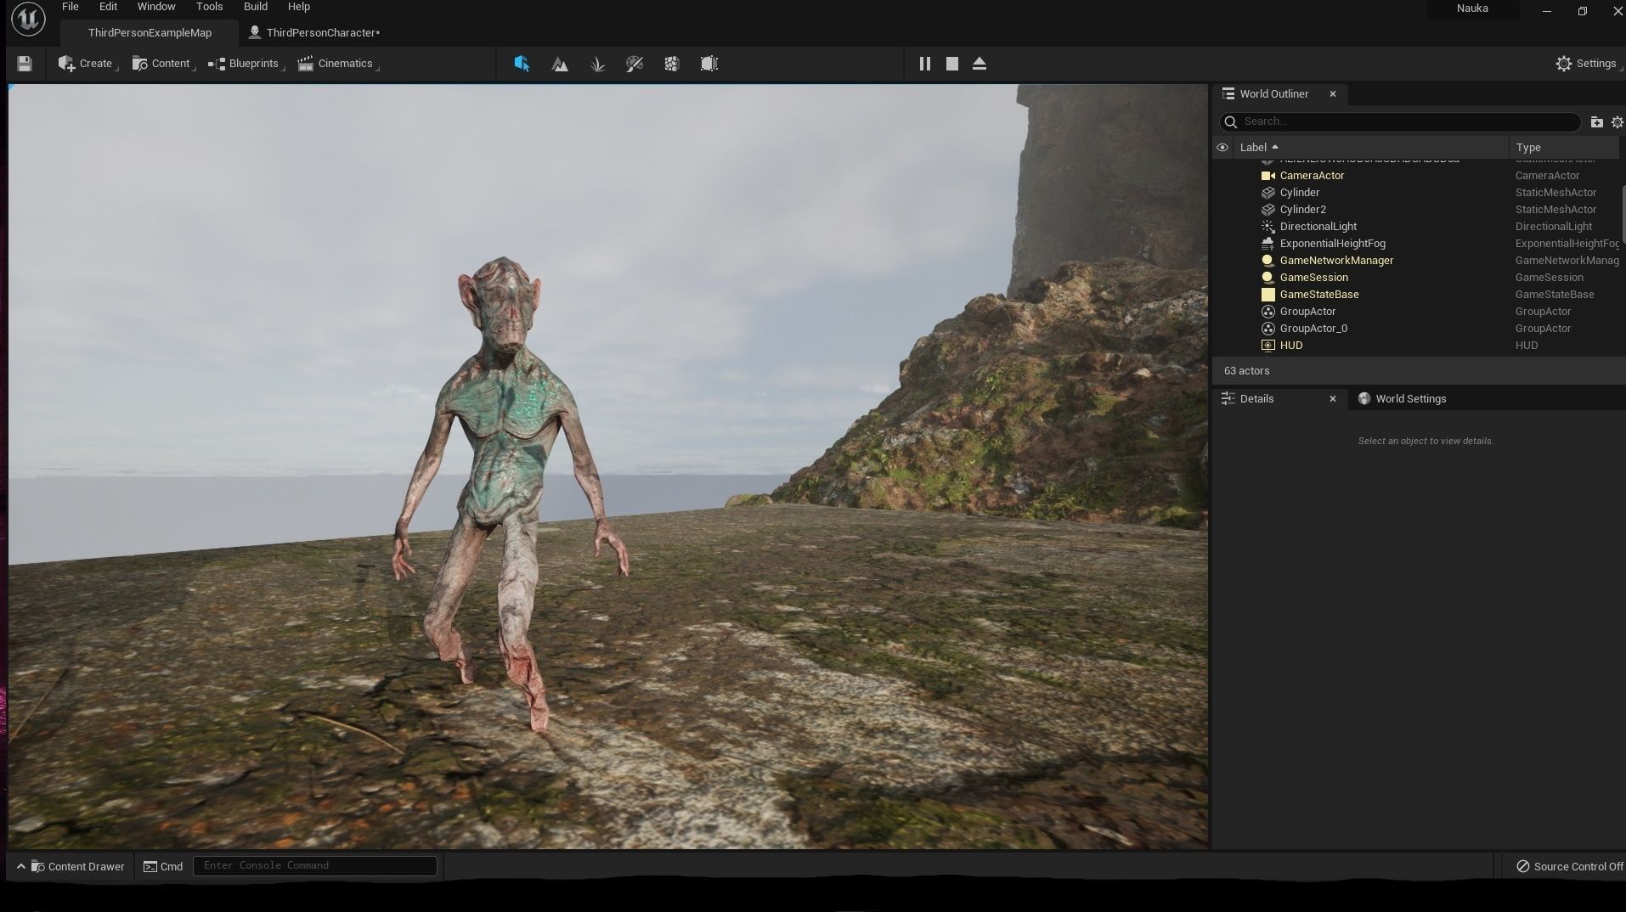Click Source Control Off status button
Screen dimensions: 1626x912
click(x=1570, y=866)
